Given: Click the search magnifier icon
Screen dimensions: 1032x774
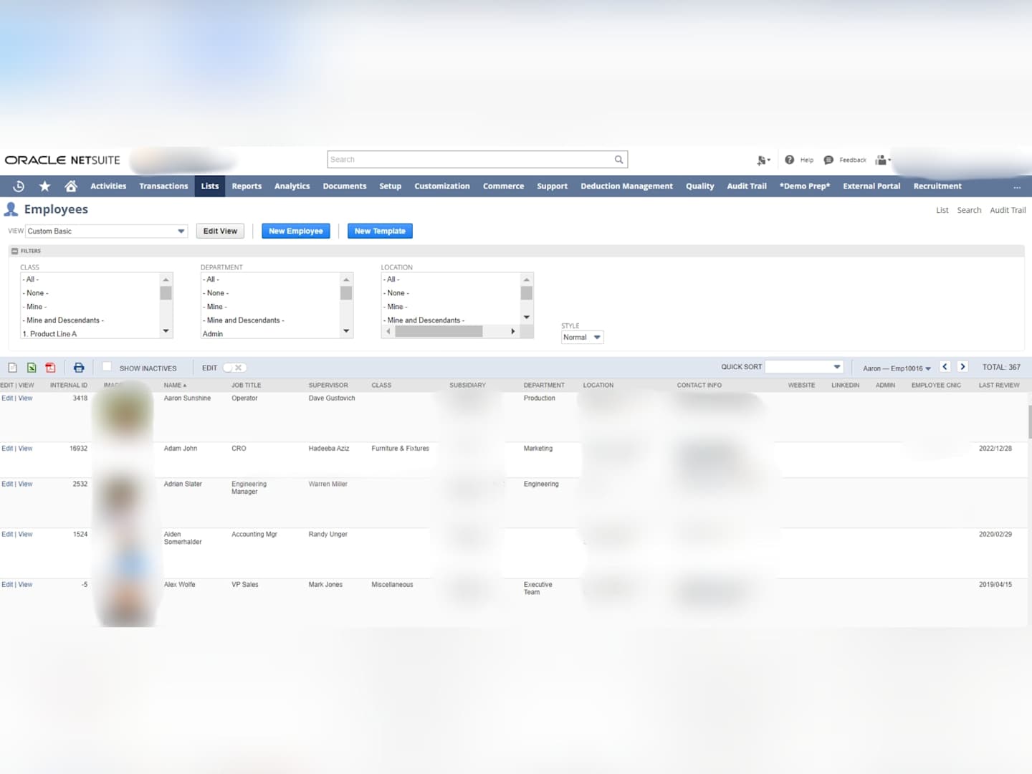Looking at the screenshot, I should click(618, 160).
